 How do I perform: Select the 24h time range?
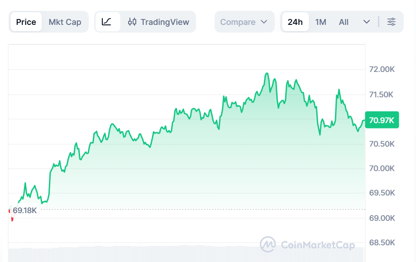pos(295,22)
